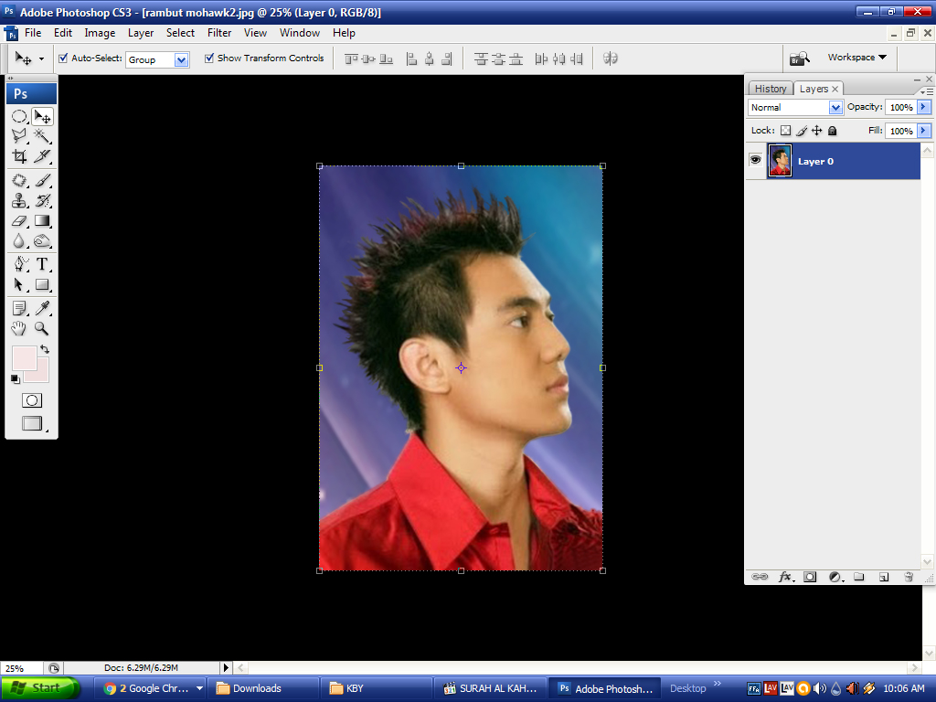Select the Horizontal Type tool
Screen dimensions: 936x702
(42, 264)
